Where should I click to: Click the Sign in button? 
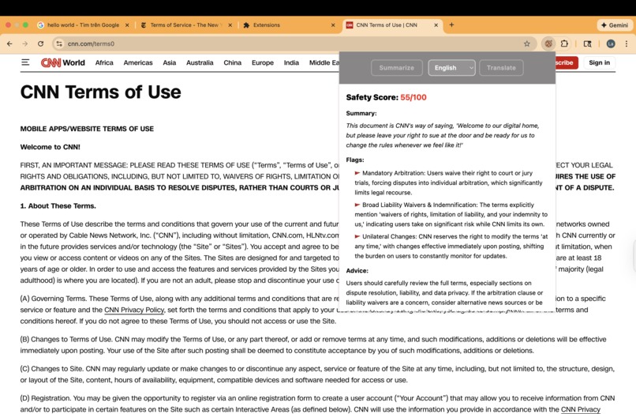(599, 62)
